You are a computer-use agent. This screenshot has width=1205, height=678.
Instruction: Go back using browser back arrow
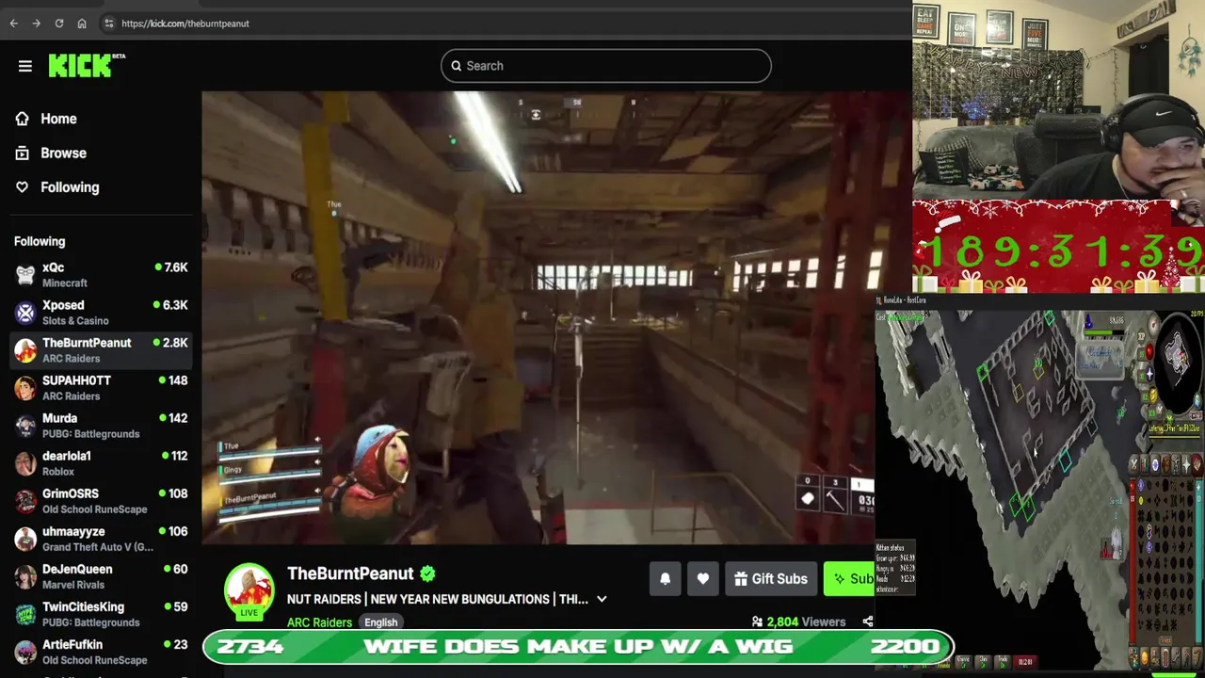point(13,24)
